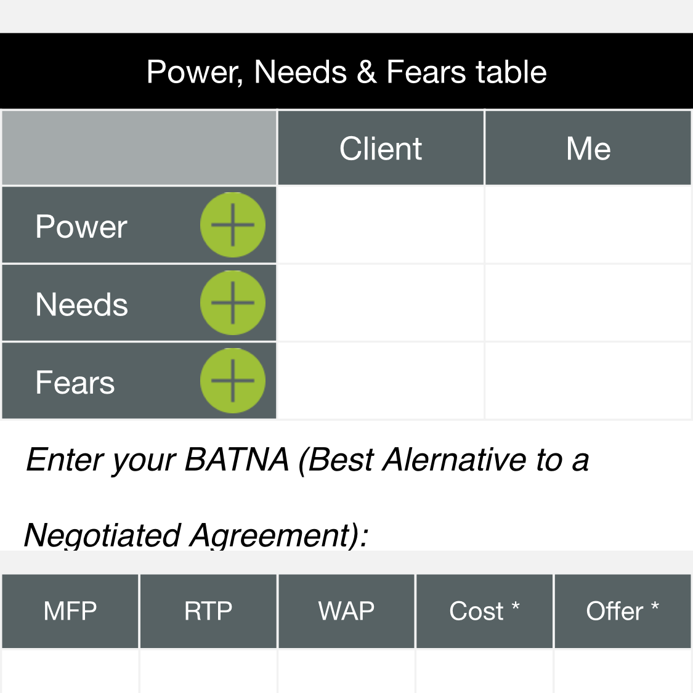The height and width of the screenshot is (693, 693).
Task: Select the Client Needs cell
Action: [381, 302]
